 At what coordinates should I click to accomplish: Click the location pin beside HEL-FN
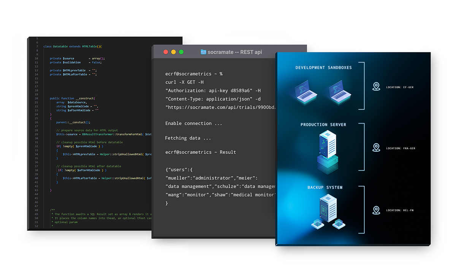coord(376,210)
